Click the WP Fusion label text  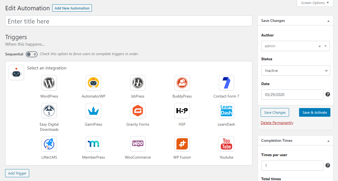(182, 157)
